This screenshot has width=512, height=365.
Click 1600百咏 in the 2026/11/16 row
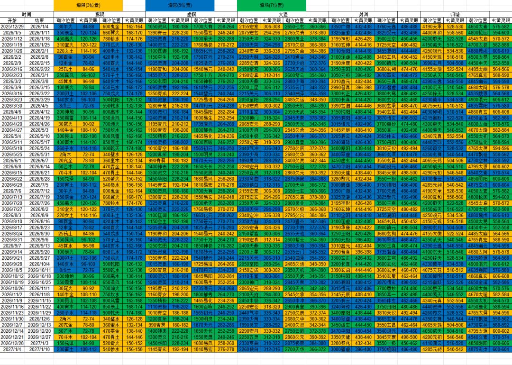[x=203, y=307]
